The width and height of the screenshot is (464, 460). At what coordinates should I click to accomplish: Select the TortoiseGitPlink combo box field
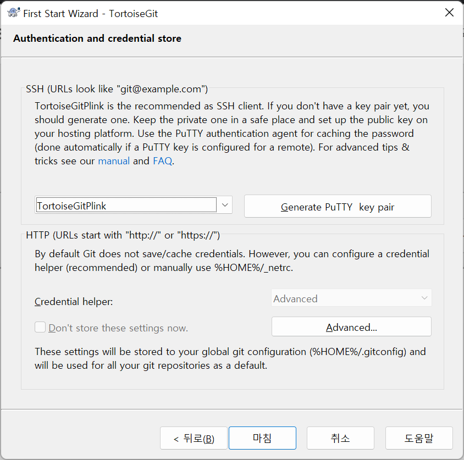click(x=134, y=205)
